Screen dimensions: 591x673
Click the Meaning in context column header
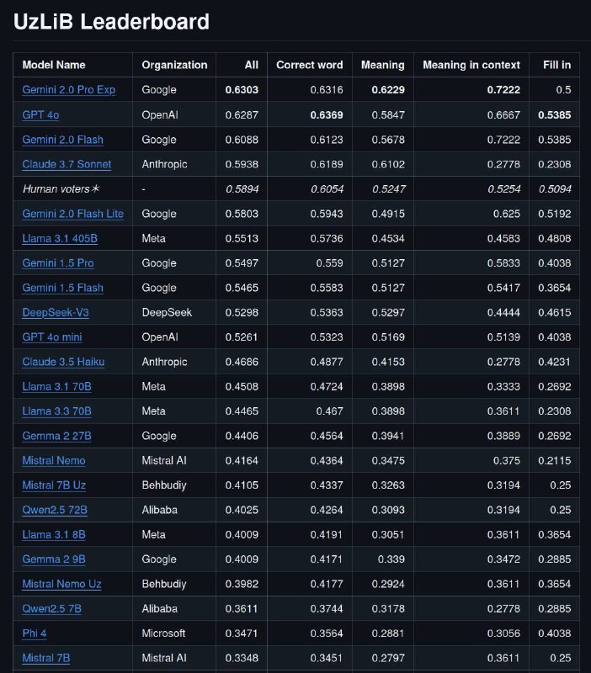click(x=471, y=65)
